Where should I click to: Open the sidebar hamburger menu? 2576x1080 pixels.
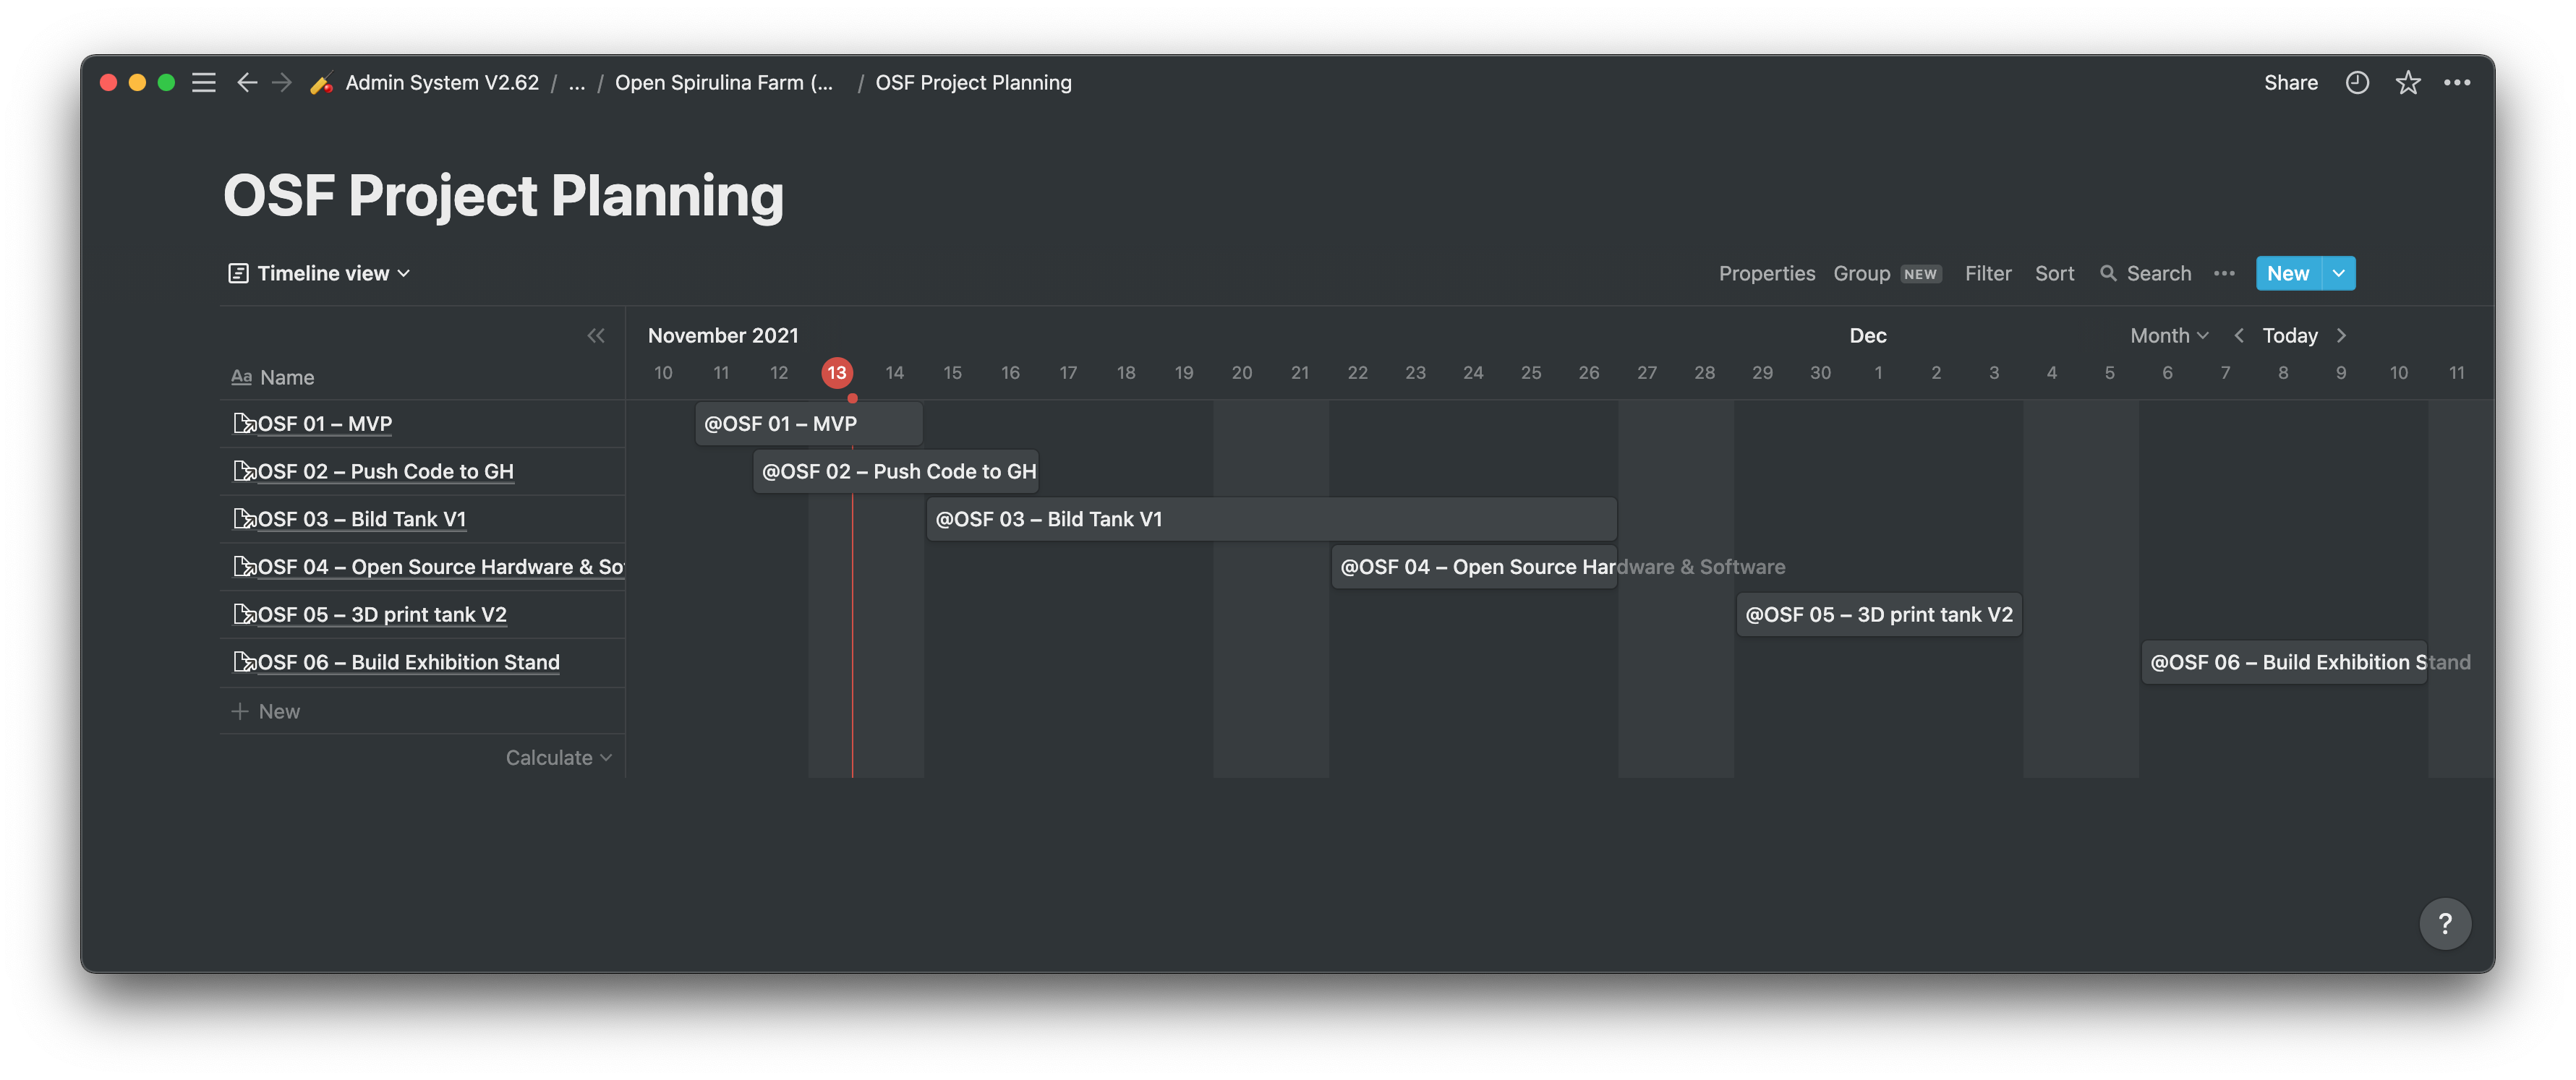coord(204,83)
